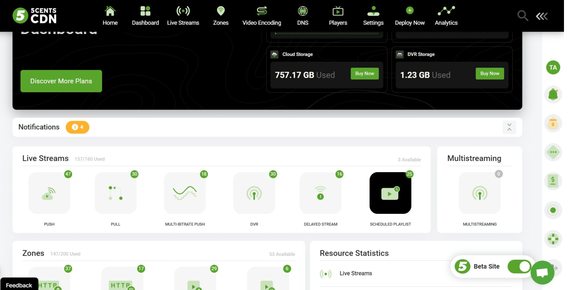Click the Multistreaming section heading
Viewport: 578px width, 290px height.
tap(474, 159)
